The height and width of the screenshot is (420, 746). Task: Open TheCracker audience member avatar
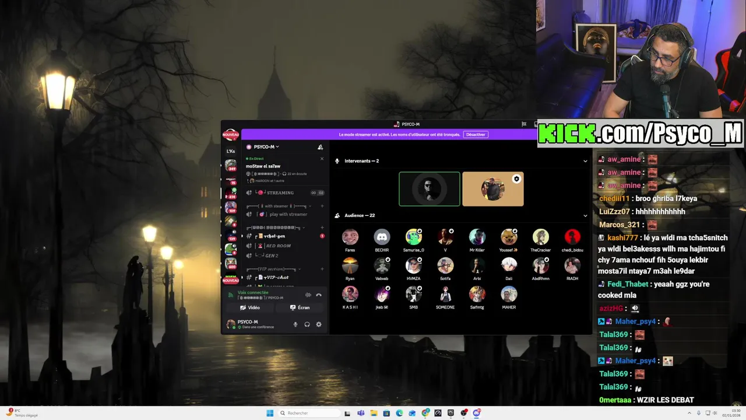[x=541, y=237]
